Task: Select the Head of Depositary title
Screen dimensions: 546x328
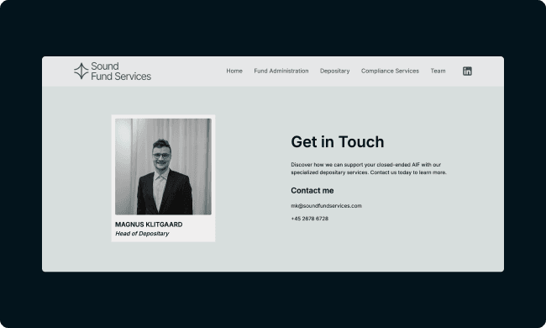Action: coord(142,234)
